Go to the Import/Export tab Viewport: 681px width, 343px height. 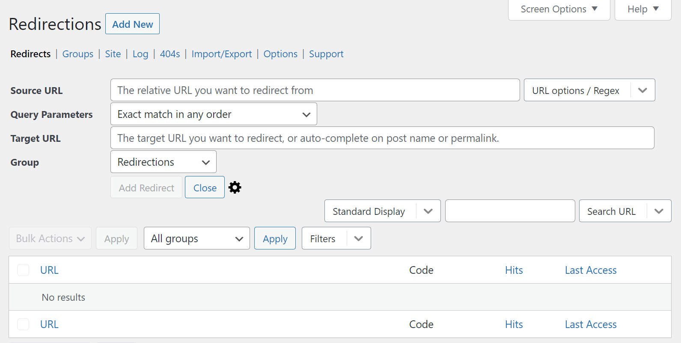pos(221,54)
